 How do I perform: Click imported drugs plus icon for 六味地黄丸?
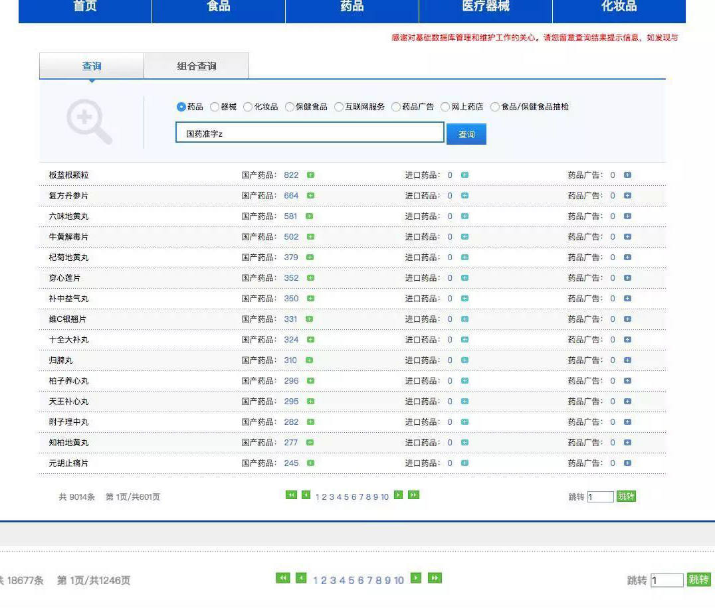(x=464, y=216)
